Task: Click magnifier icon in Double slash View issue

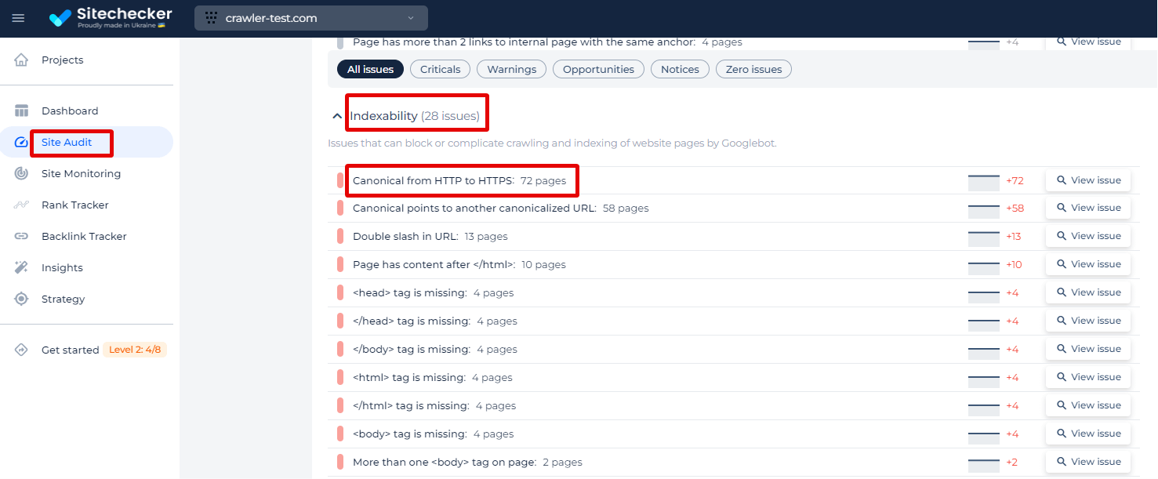Action: tap(1062, 236)
